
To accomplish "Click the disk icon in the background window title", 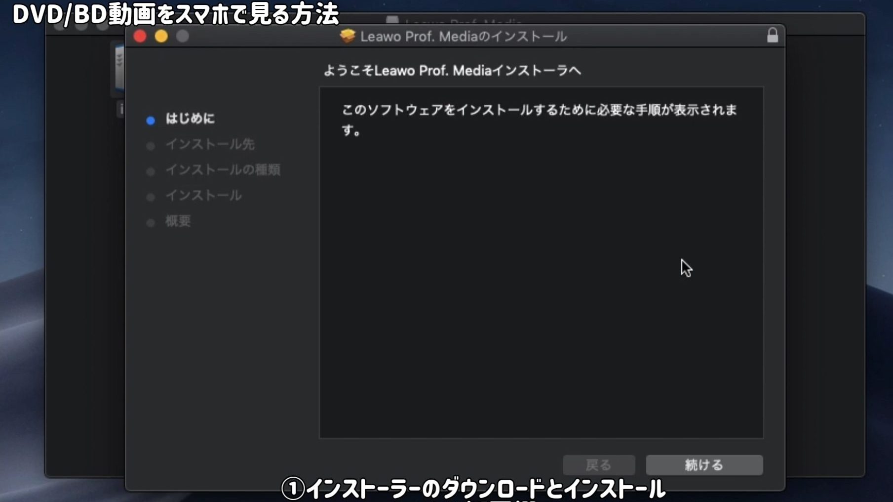I will click(x=392, y=20).
